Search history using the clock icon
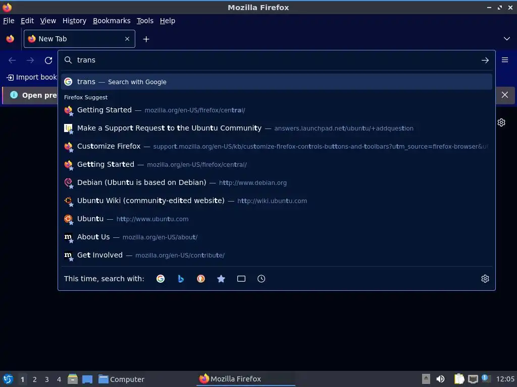517x387 pixels. 261,279
